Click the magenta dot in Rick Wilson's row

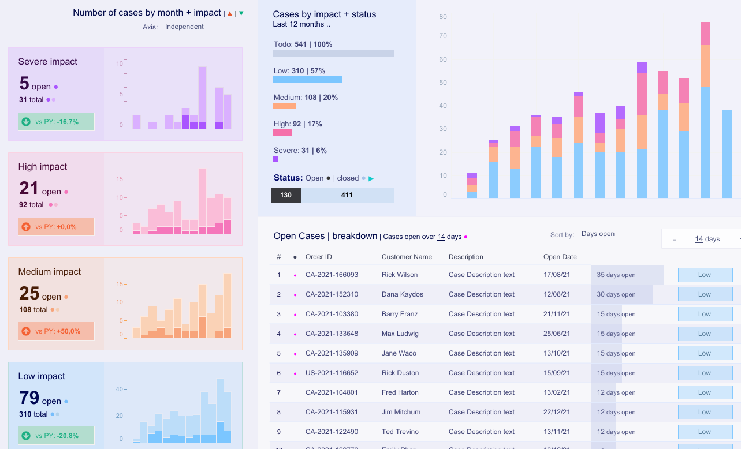(295, 275)
